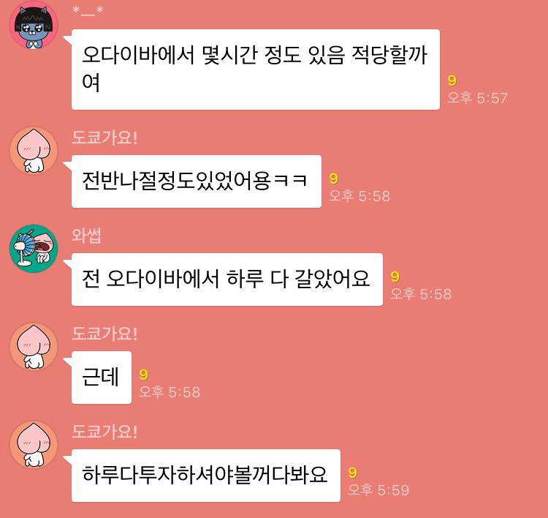
Task: Select the message 하루다투자하셔야볼꺼다봐요
Action: click(206, 476)
